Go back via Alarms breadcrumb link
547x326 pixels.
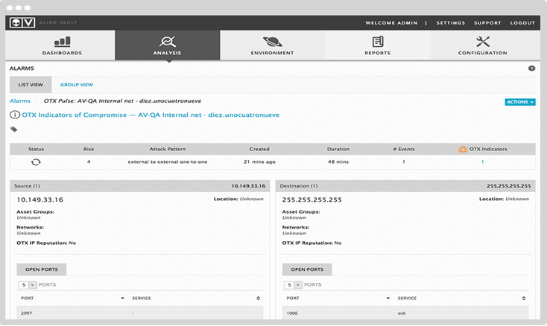(20, 100)
